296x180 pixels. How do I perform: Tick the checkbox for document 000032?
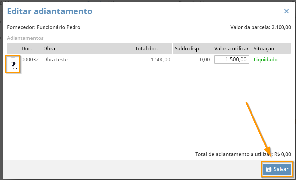pyautogui.click(x=13, y=60)
